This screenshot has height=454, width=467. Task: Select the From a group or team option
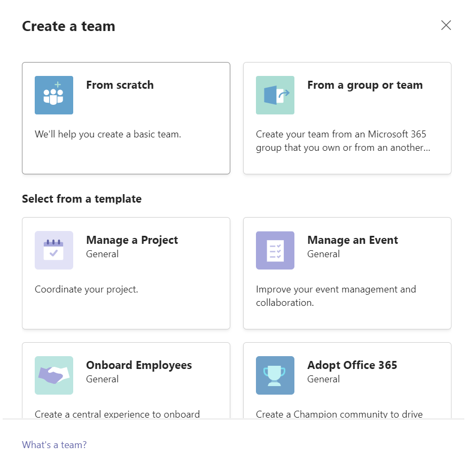coord(347,118)
